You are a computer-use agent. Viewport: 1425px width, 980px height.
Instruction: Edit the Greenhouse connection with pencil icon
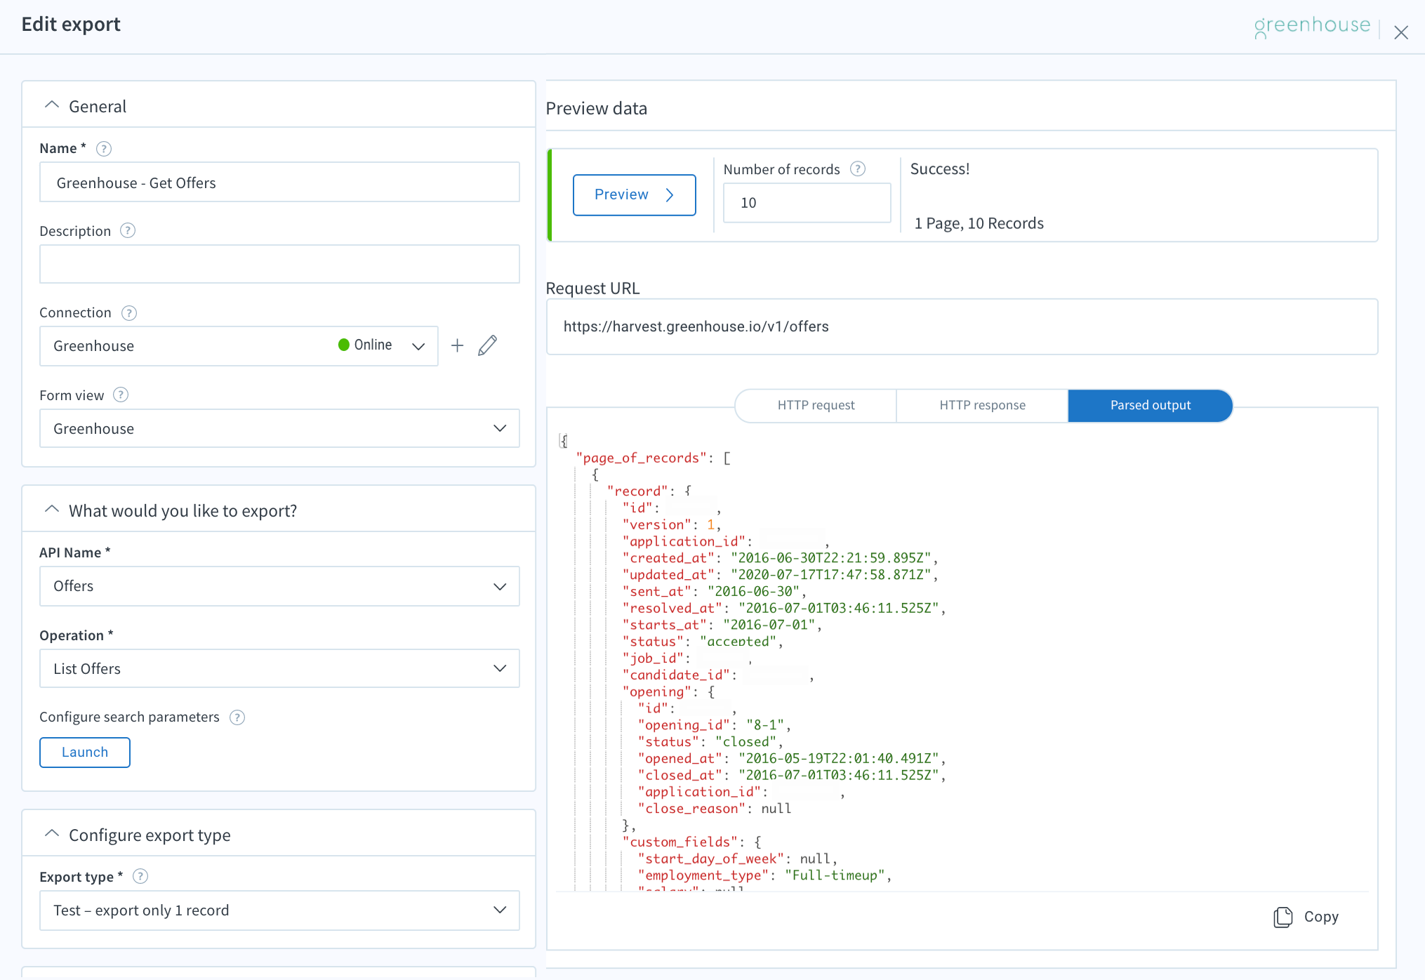click(x=488, y=345)
